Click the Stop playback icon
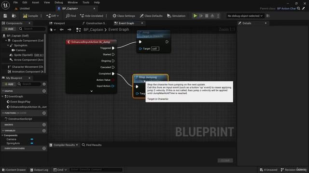This screenshot has height=173, width=309. point(207,16)
